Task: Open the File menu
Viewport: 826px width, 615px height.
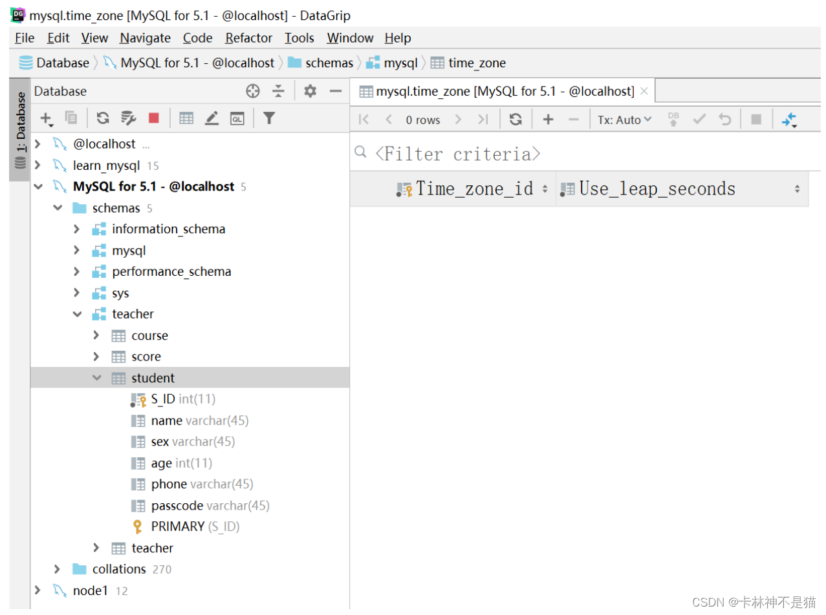Action: coord(25,38)
